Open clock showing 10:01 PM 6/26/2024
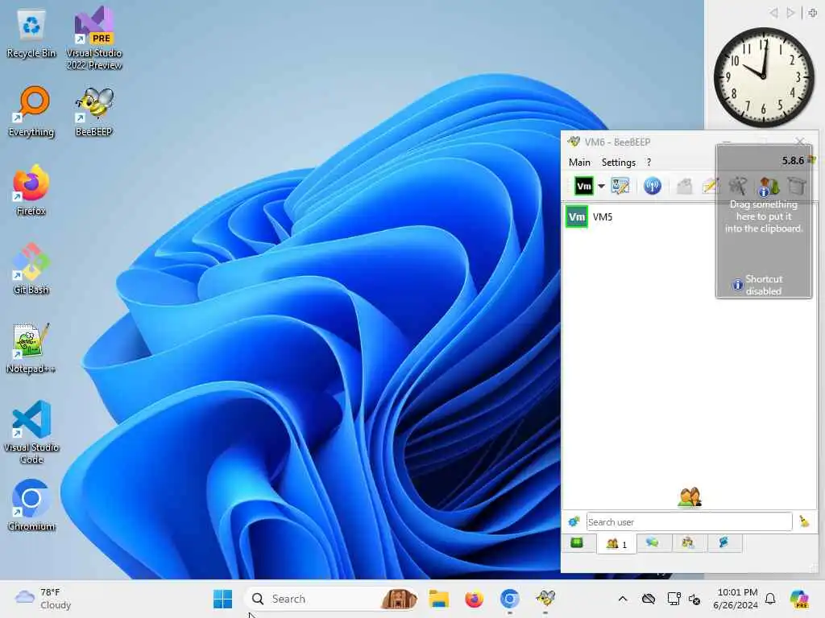Screen dimensions: 825x618 pos(736,599)
